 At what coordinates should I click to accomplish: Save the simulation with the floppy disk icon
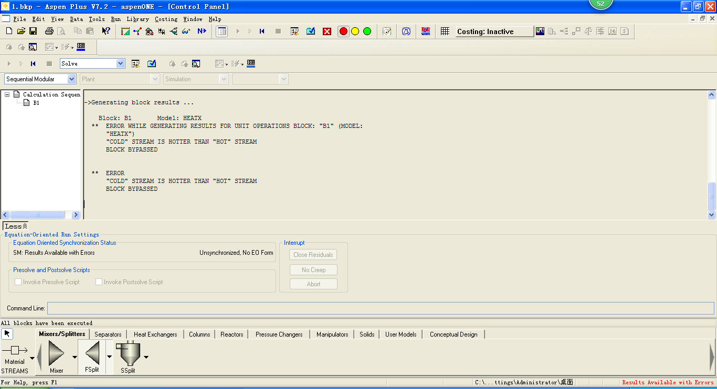click(33, 31)
